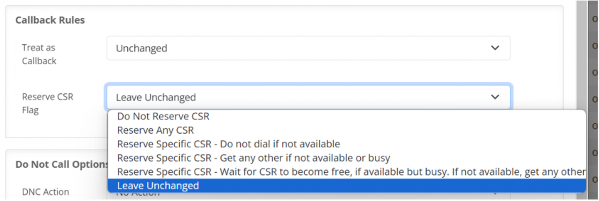Click the Callback Rules section heading

(50, 20)
